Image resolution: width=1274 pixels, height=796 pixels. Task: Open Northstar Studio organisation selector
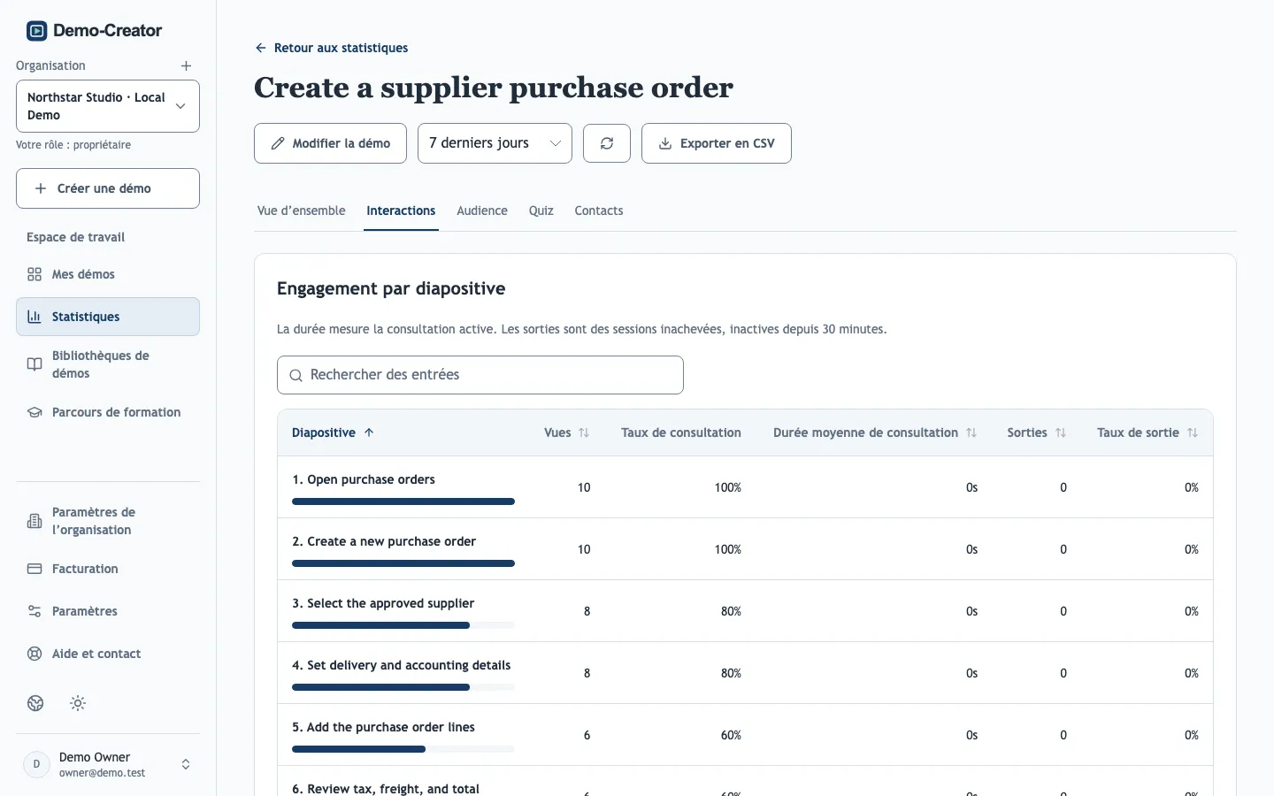[108, 106]
